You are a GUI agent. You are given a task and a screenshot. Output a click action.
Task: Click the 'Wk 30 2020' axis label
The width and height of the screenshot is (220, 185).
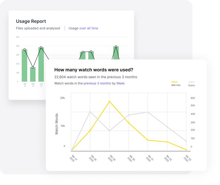[x=131, y=158]
